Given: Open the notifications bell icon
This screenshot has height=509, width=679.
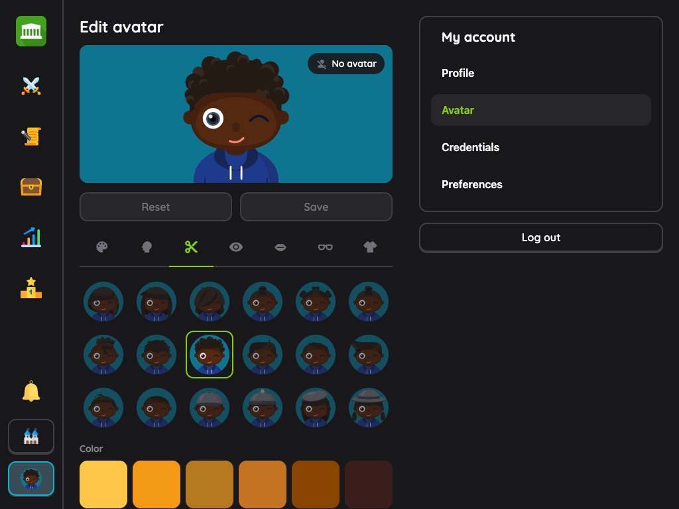Looking at the screenshot, I should 31,391.
